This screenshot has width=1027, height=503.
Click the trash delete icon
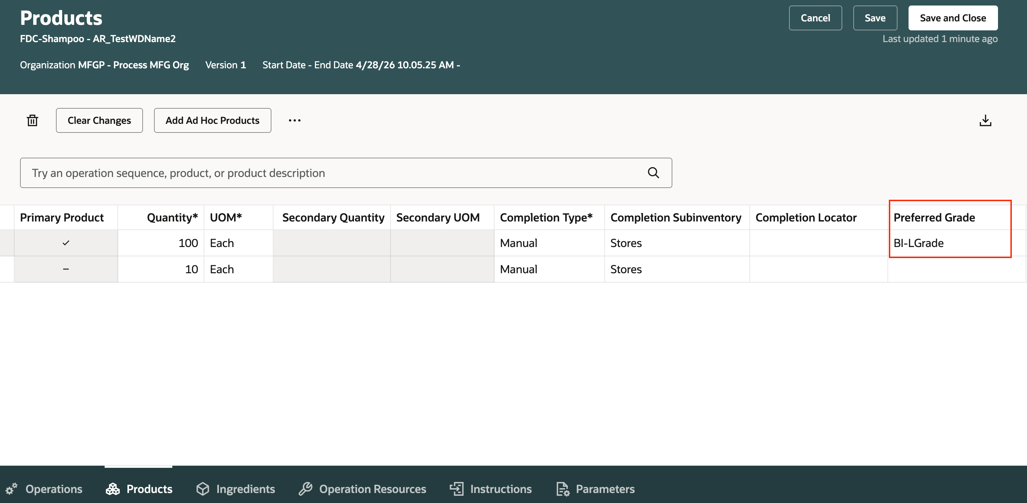pyautogui.click(x=32, y=120)
